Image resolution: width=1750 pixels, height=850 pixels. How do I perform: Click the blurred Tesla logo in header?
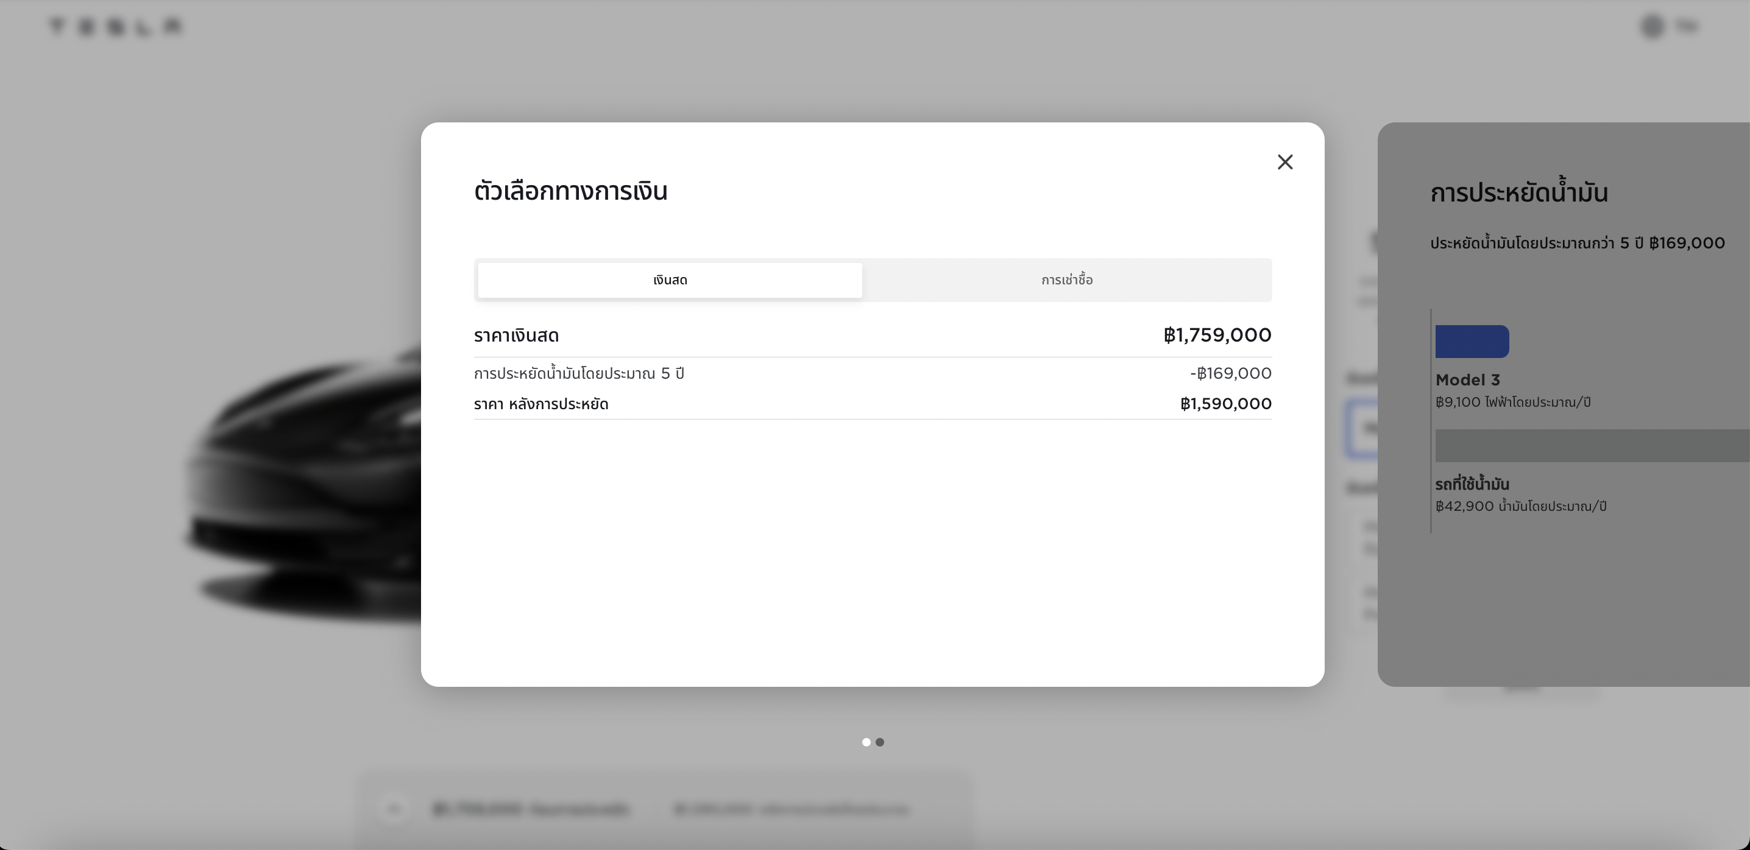(x=116, y=27)
